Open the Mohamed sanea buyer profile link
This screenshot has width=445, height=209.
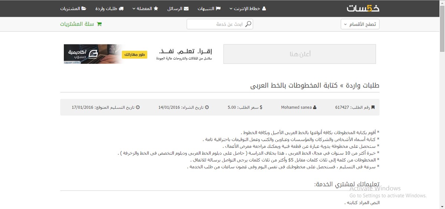pyautogui.click(x=296, y=107)
